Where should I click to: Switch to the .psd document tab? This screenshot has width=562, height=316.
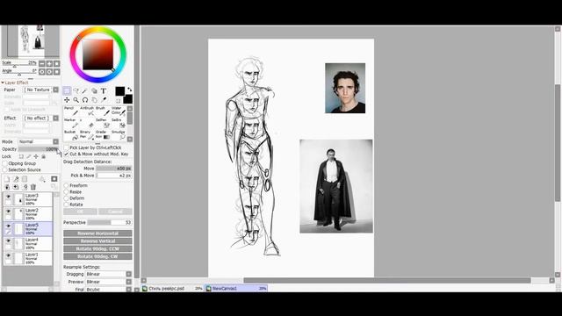point(172,289)
